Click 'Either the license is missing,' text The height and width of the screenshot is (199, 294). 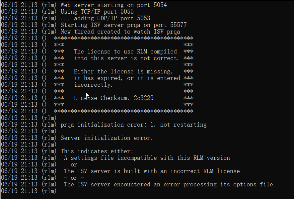pos(123,71)
